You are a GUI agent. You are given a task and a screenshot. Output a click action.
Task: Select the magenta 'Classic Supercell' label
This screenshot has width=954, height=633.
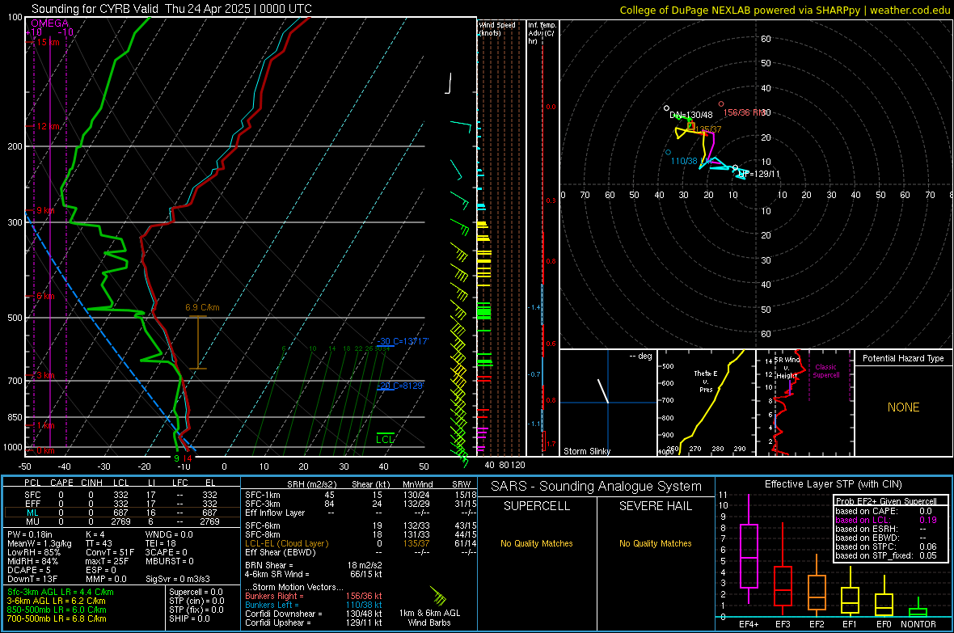825,371
